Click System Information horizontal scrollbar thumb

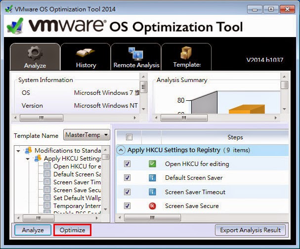tap(42, 118)
